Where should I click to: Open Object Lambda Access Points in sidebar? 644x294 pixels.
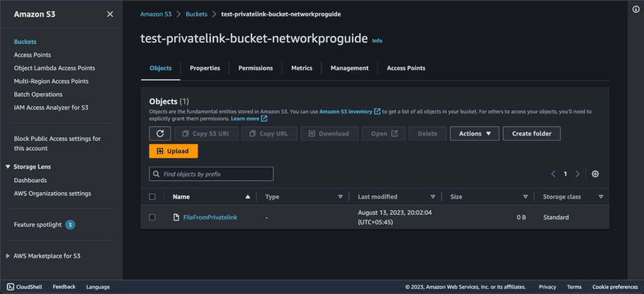pos(55,68)
